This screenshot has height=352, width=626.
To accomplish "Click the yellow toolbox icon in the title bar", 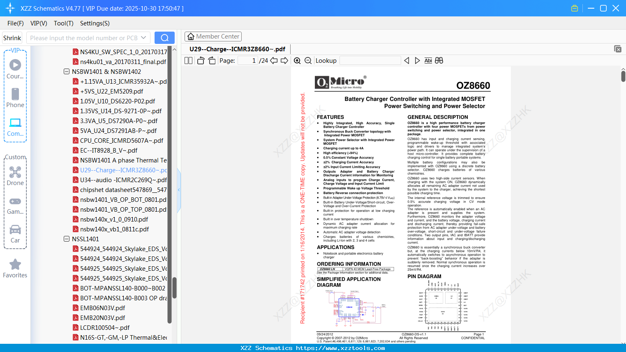I will (x=575, y=8).
